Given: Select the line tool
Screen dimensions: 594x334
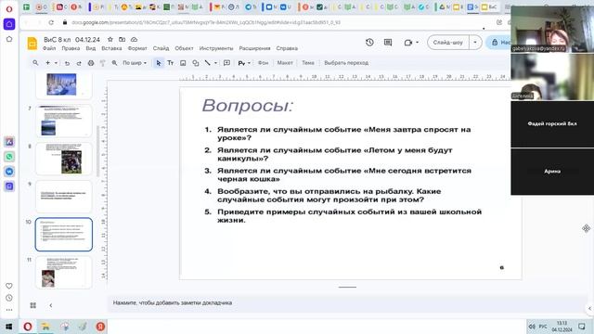Looking at the screenshot, I should pyautogui.click(x=208, y=63).
